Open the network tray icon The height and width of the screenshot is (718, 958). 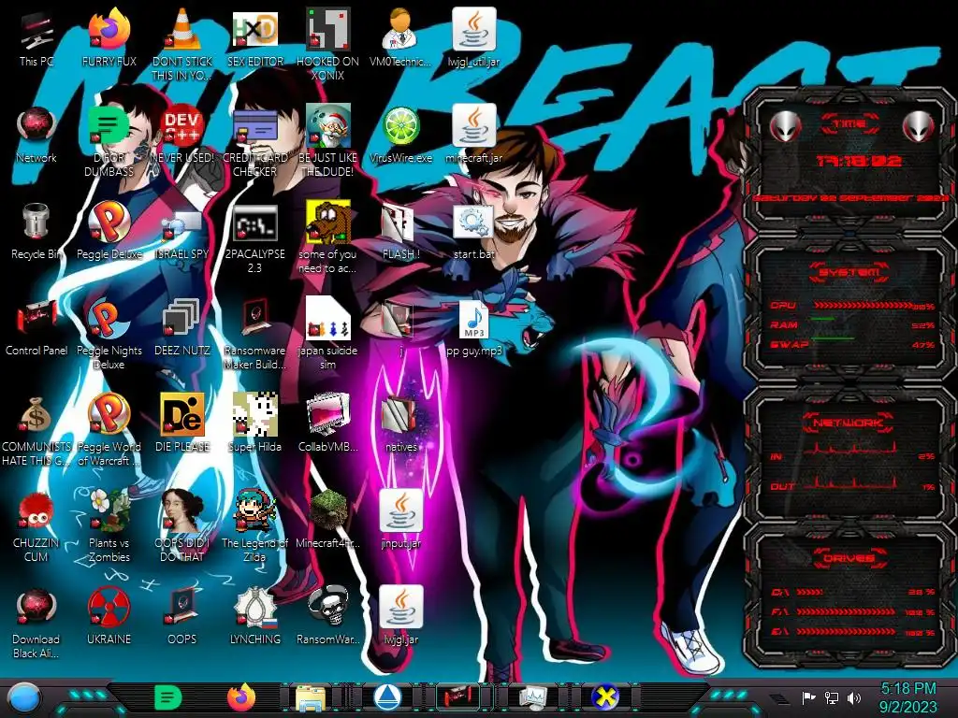pyautogui.click(x=832, y=697)
